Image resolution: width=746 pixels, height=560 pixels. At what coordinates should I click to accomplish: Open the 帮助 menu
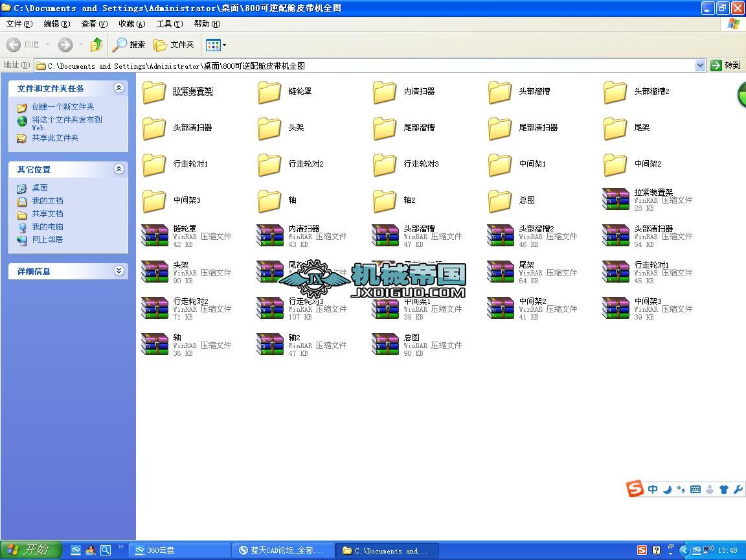tap(207, 24)
